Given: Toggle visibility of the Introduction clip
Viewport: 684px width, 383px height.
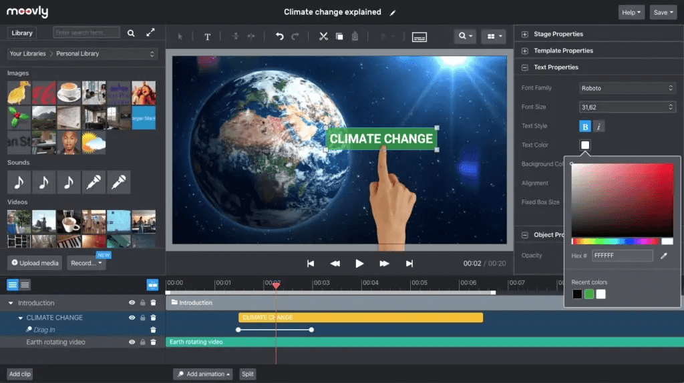Looking at the screenshot, I should (x=132, y=303).
